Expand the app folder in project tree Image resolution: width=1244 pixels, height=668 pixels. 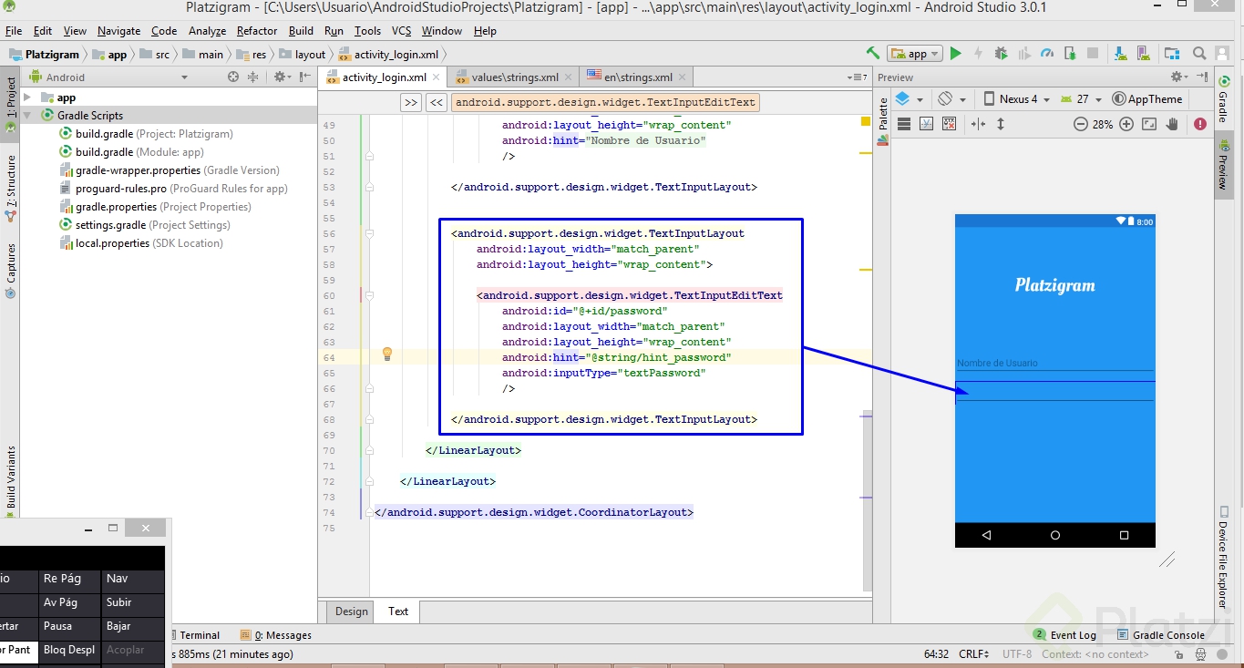pyautogui.click(x=28, y=98)
